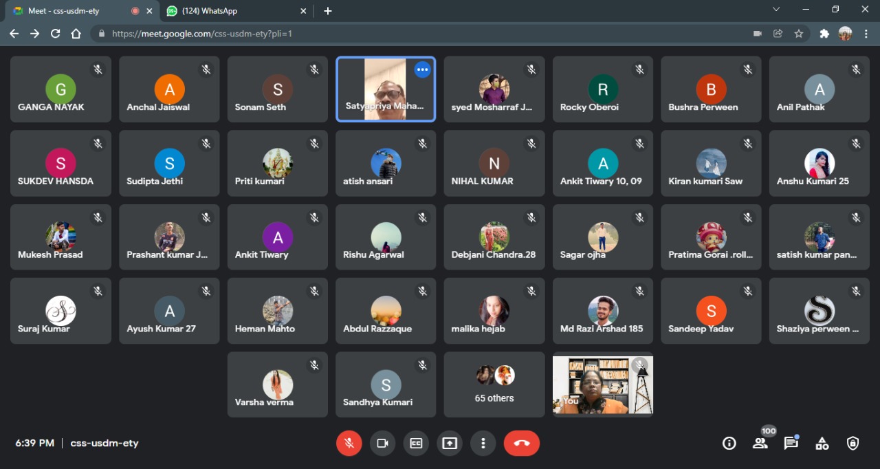The width and height of the screenshot is (880, 469).
Task: Open options on Satyapriya Maha tile
Action: (422, 69)
